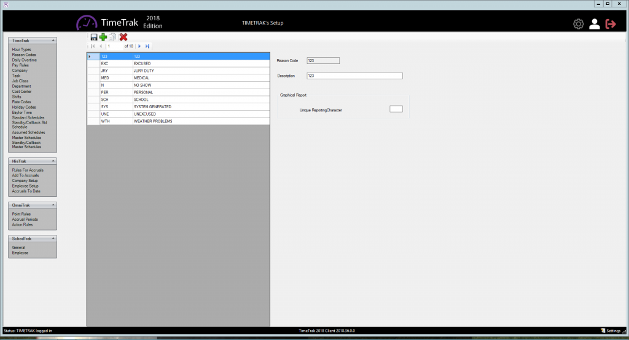Open Cost Center setup
Screen dimensions: 629x340
click(21, 91)
